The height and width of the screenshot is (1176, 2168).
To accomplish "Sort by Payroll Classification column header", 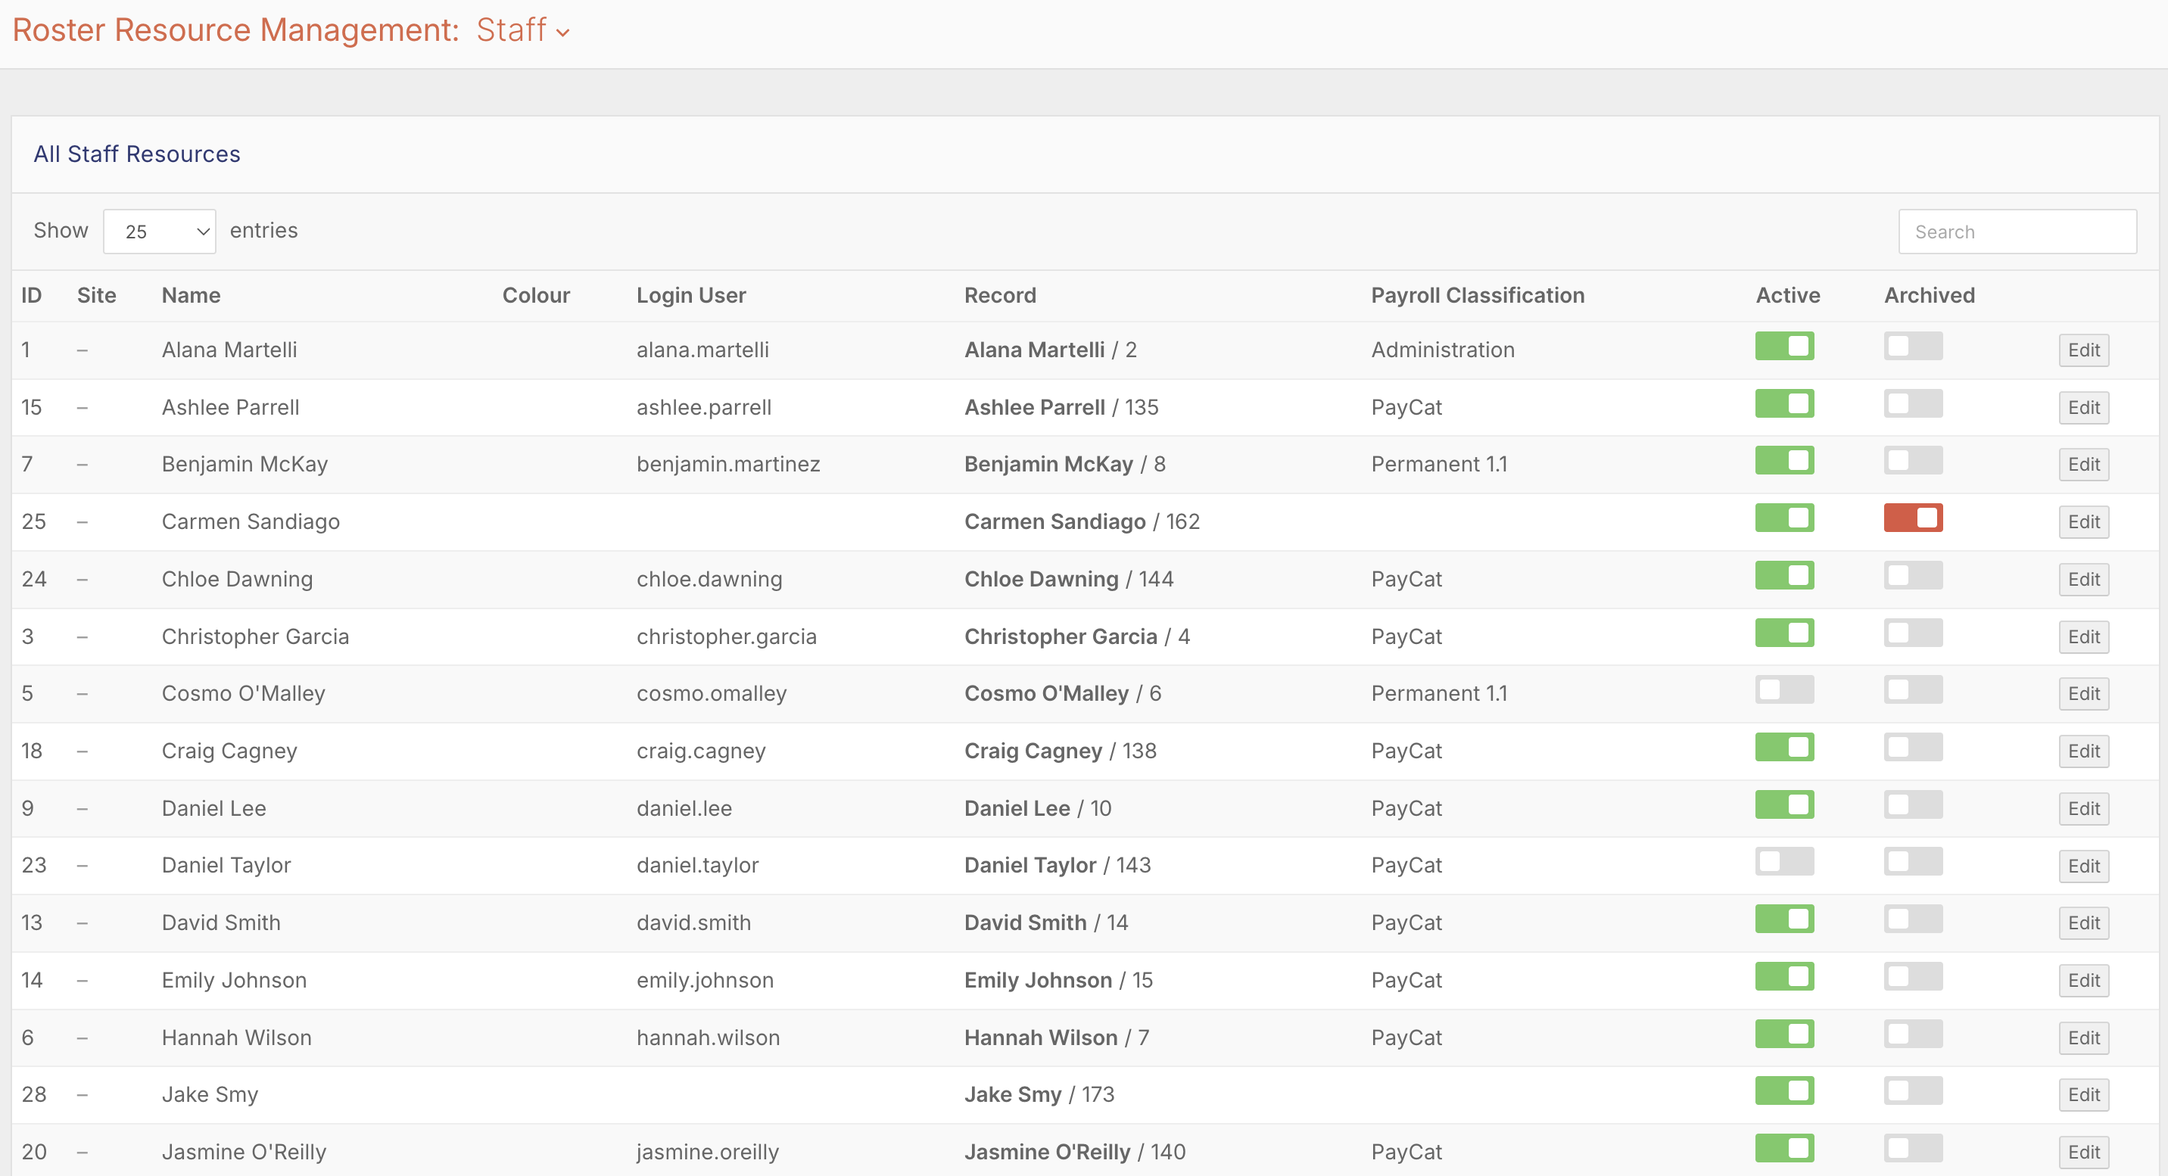I will pos(1477,295).
